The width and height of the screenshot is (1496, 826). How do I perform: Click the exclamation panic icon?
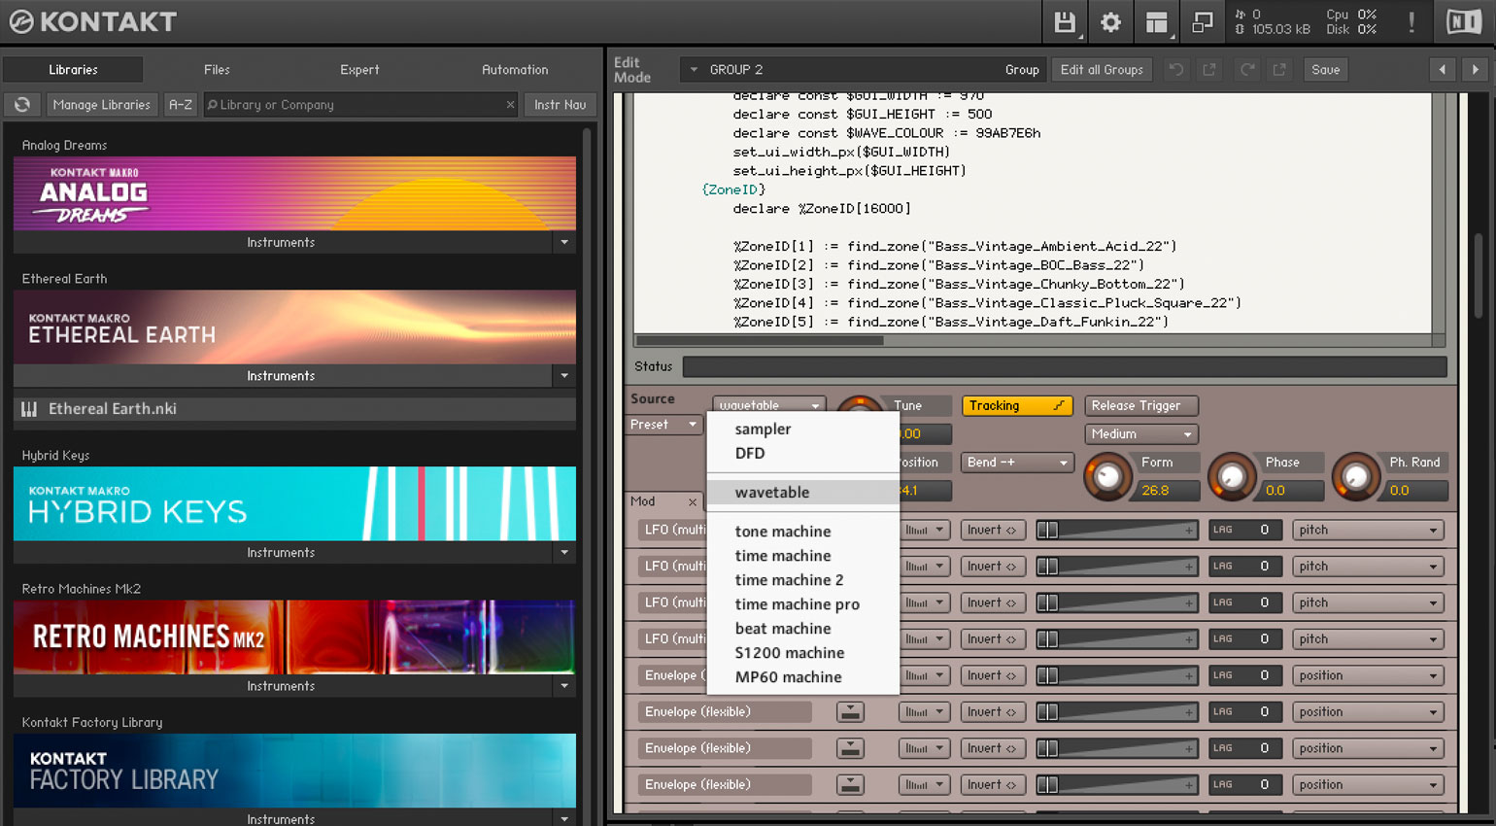[x=1411, y=22]
